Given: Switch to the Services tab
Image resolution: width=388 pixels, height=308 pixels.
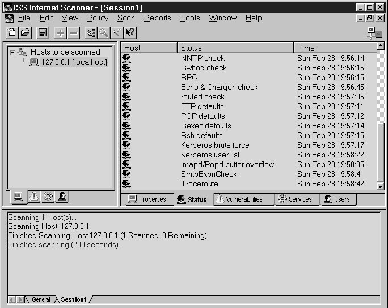Looking at the screenshot, I should [x=294, y=199].
